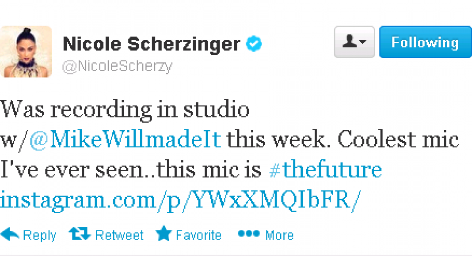The height and width of the screenshot is (256, 472).
Task: Click the three-dot More icon
Action: pyautogui.click(x=248, y=234)
